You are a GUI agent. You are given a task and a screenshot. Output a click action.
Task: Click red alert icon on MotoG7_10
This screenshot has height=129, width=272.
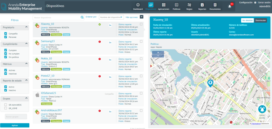99,76
